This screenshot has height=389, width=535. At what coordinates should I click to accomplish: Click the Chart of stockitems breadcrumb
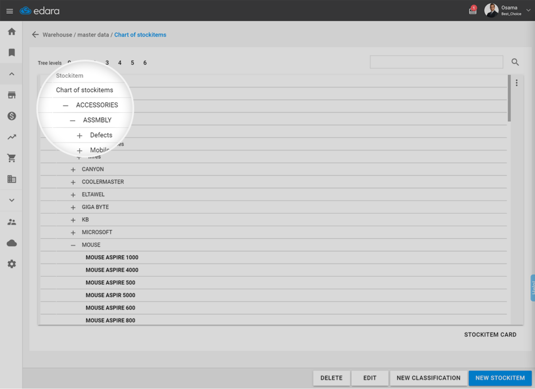click(x=140, y=35)
